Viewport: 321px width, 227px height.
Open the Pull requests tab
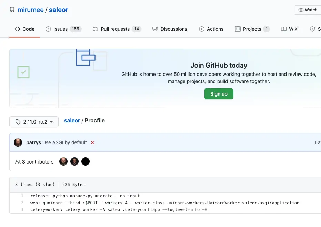pos(117,29)
